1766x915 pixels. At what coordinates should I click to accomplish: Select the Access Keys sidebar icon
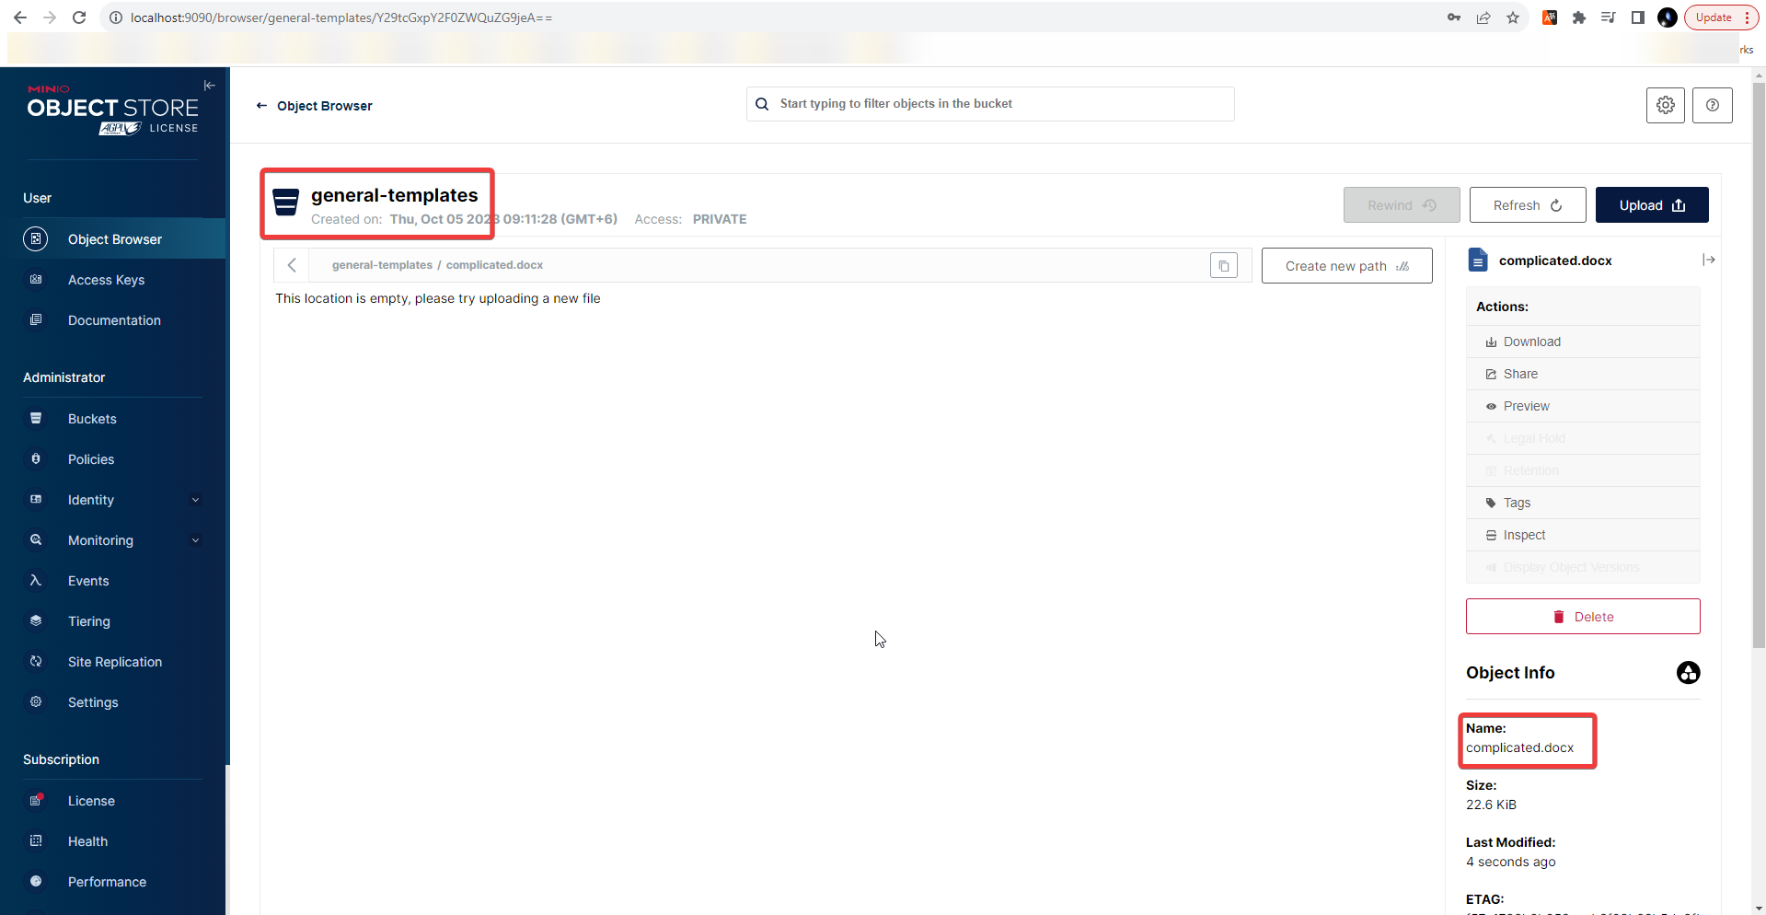[35, 280]
